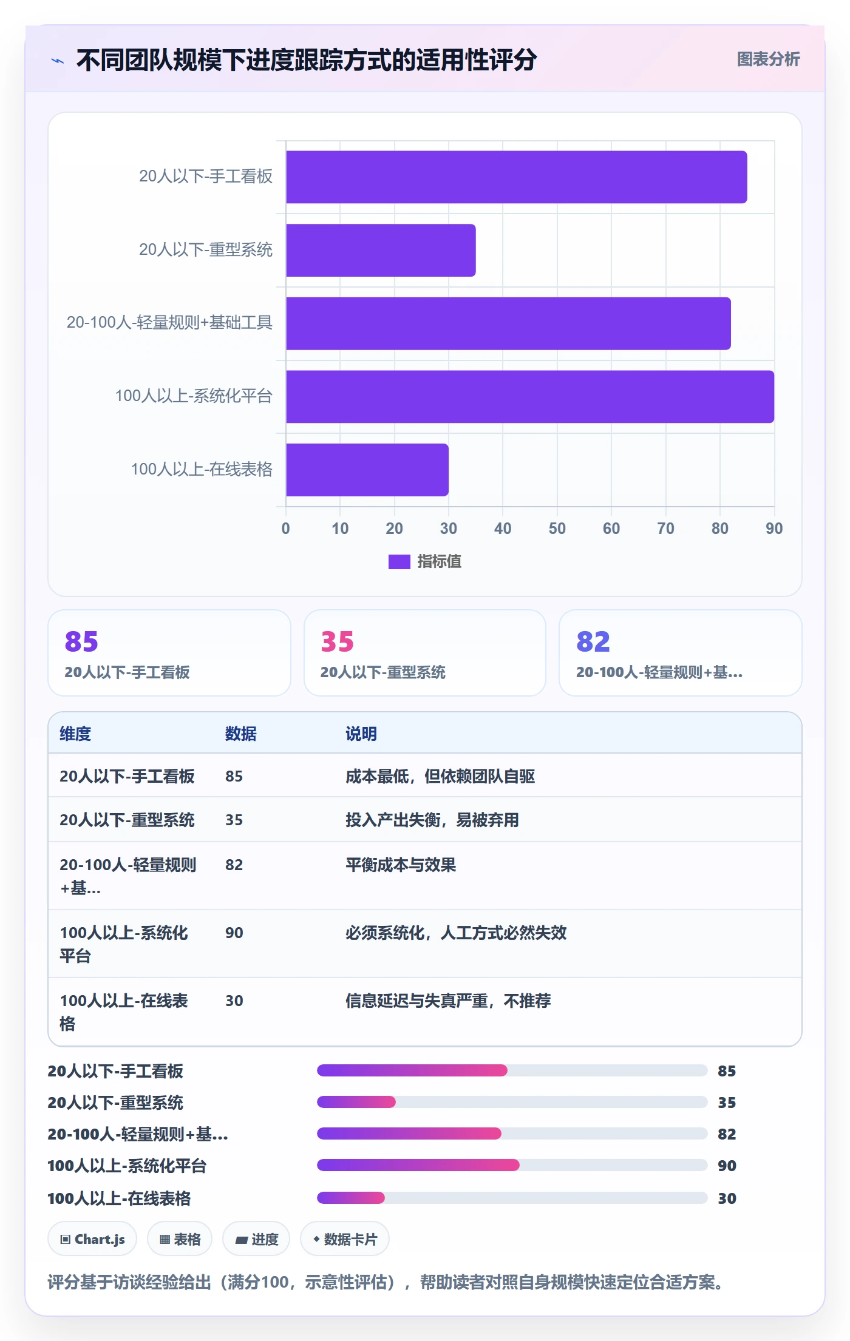850x1341 pixels.
Task: Click the progress bar for 100人以上-在线表格
Action: coord(512,1198)
